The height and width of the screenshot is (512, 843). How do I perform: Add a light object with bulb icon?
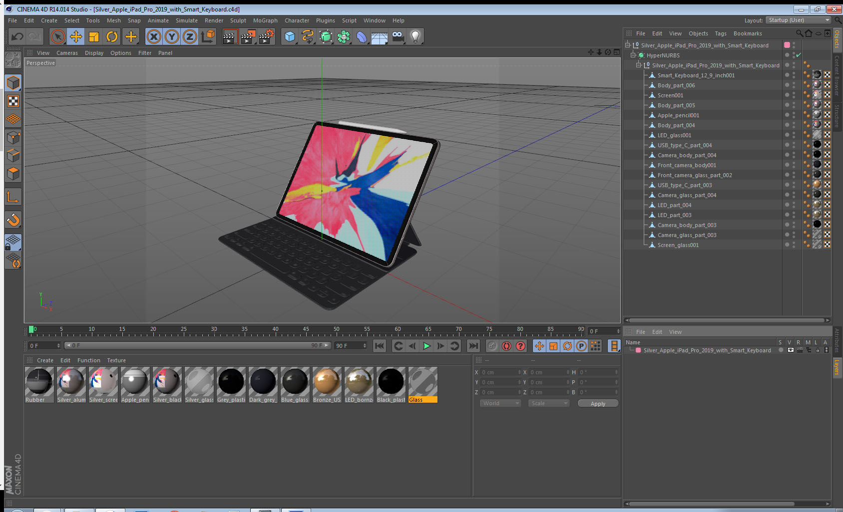point(415,36)
